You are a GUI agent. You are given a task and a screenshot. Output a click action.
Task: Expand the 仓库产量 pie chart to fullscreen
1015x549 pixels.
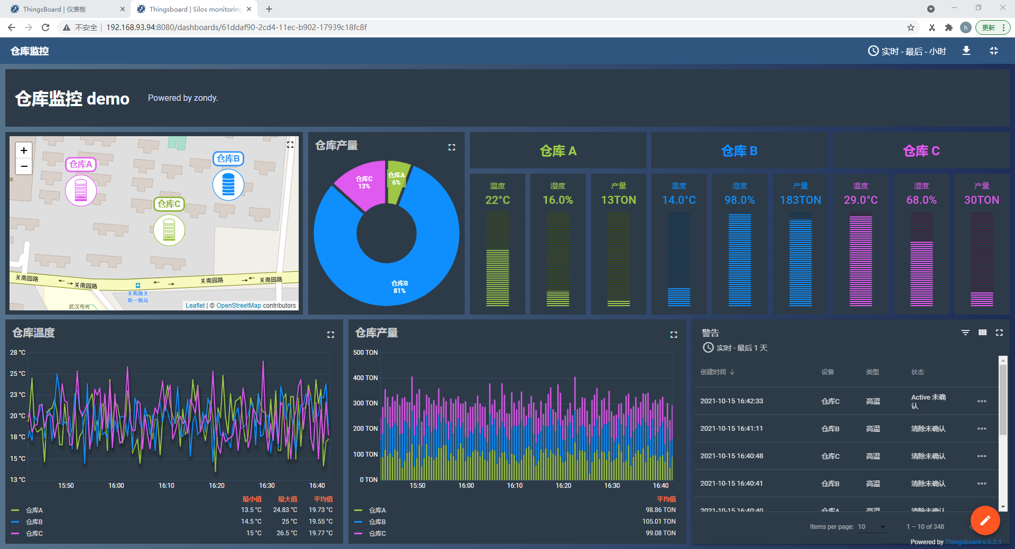[x=451, y=147]
